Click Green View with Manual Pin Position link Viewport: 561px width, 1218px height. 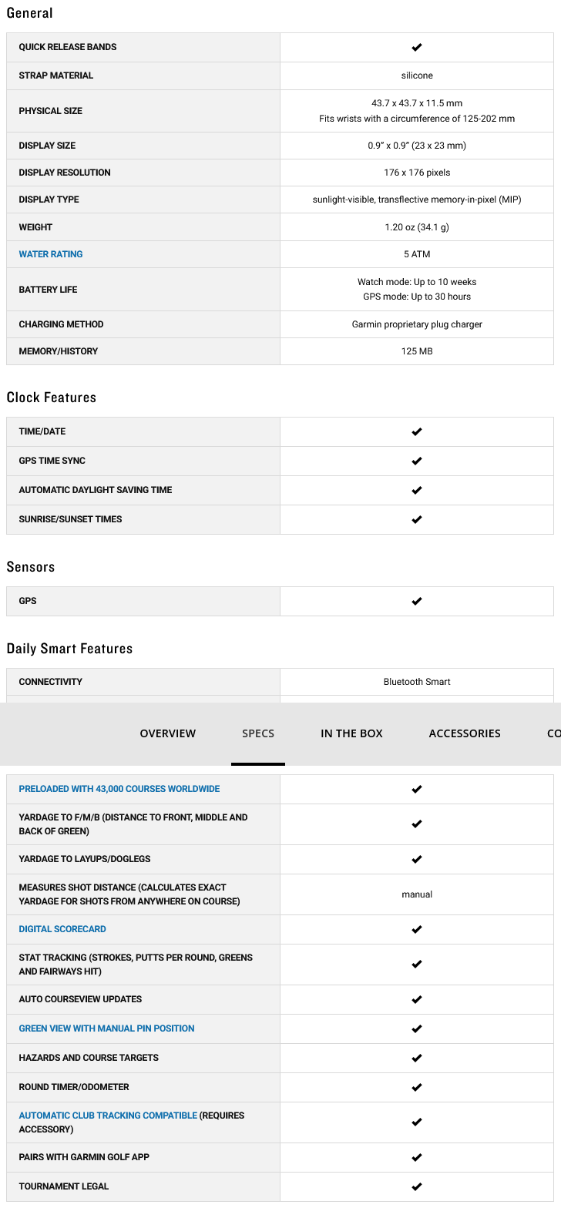[106, 1028]
